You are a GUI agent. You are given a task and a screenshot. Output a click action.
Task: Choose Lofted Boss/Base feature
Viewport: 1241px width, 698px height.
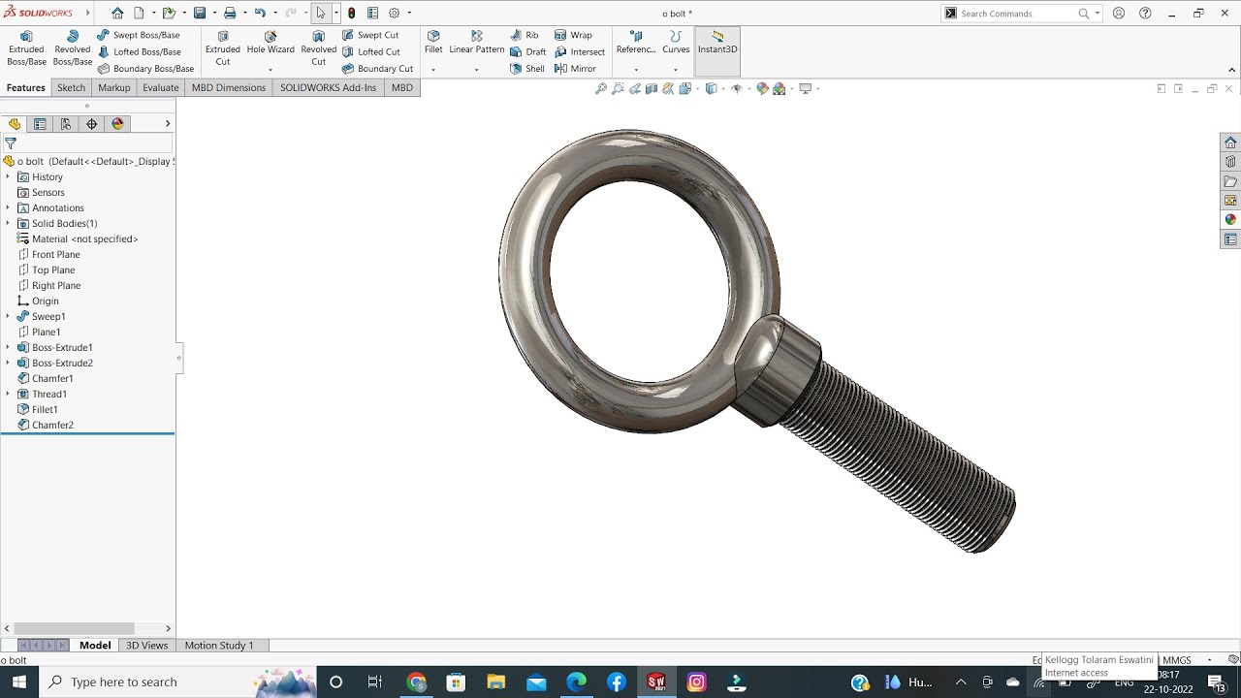(139, 51)
